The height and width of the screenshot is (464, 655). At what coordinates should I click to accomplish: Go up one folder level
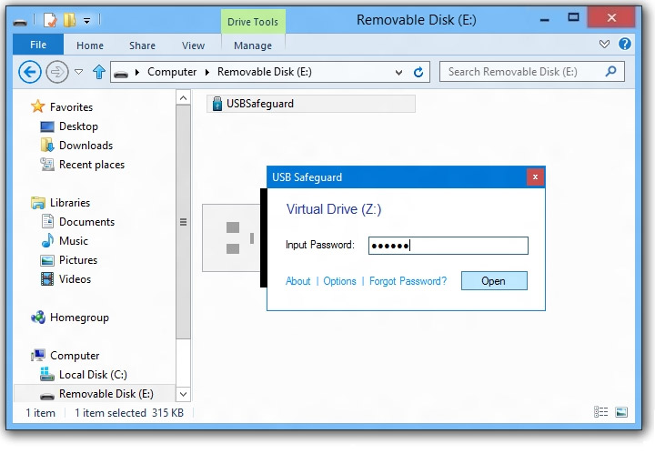(x=99, y=72)
